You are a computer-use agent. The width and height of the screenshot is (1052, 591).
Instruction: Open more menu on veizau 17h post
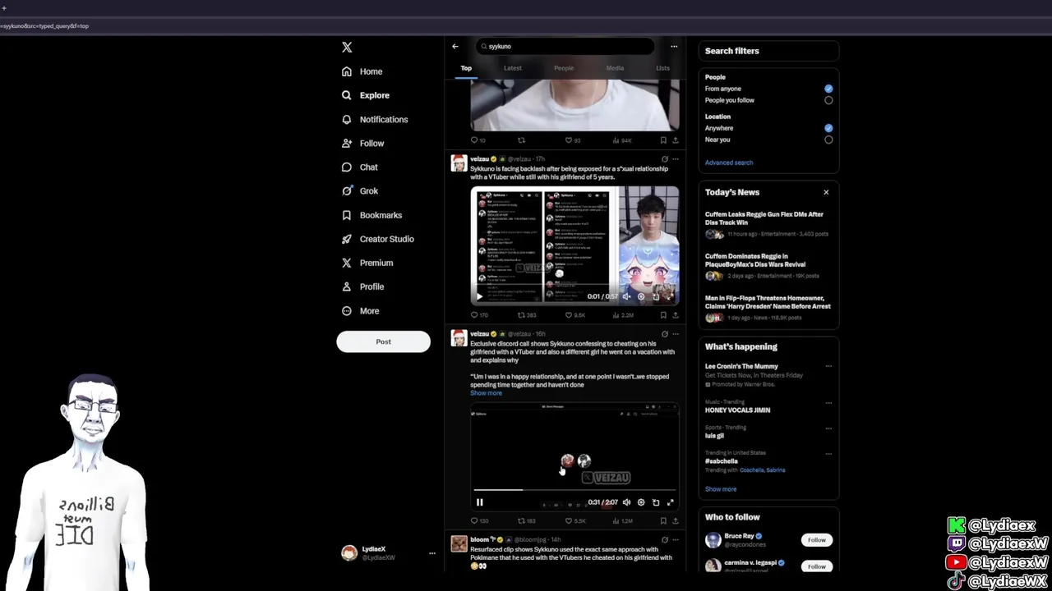[676, 159]
